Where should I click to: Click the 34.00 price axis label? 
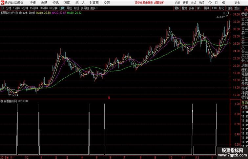click(x=236, y=14)
